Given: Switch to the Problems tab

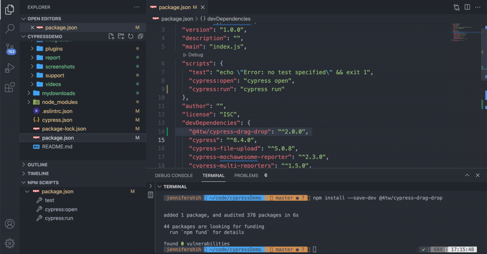Looking at the screenshot, I should (246, 176).
